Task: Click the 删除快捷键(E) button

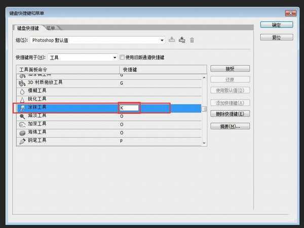Action: (x=230, y=114)
